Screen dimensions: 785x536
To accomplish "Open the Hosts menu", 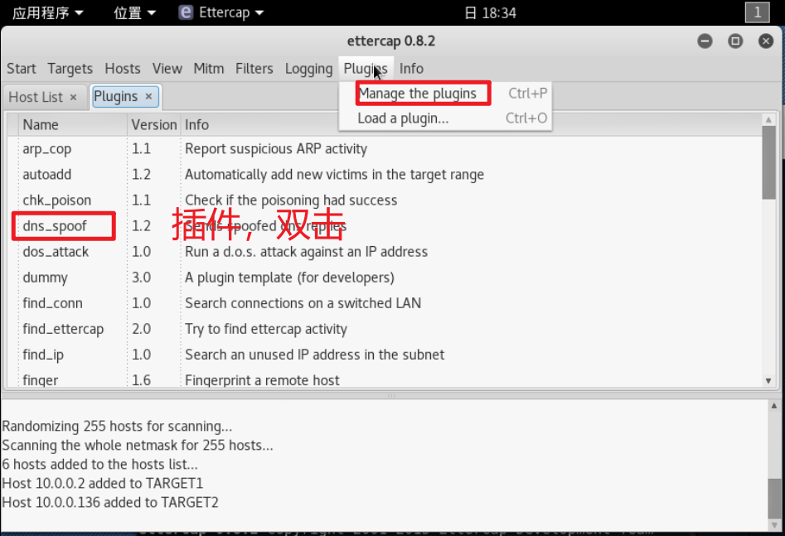I will (123, 69).
